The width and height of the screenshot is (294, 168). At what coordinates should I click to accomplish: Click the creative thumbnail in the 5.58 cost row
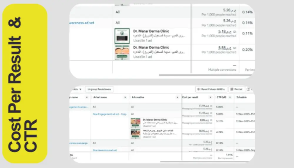(x=122, y=52)
